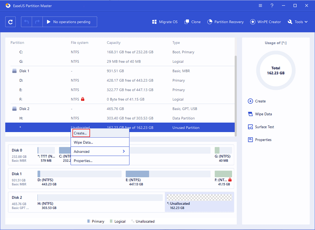The width and height of the screenshot is (315, 230).
Task: Execute the No operations pending button
Action: (x=70, y=22)
